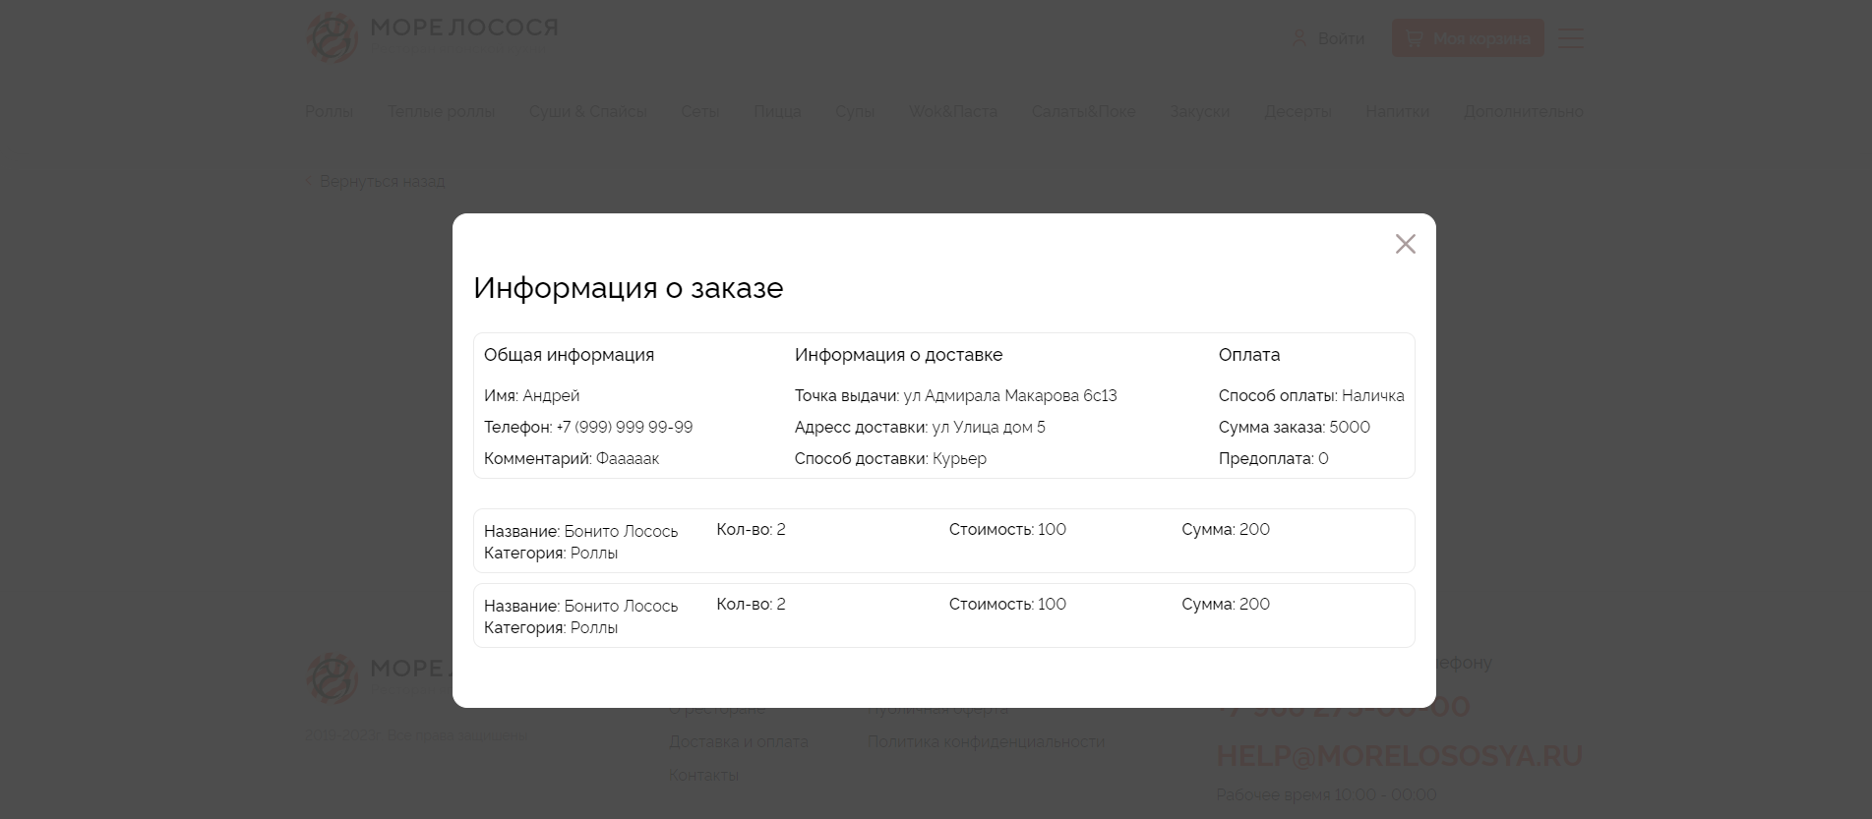Open Дополнительно category

(x=1524, y=111)
